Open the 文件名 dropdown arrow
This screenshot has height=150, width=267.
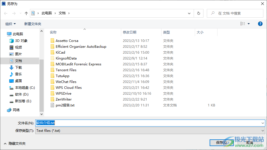pos(263,123)
